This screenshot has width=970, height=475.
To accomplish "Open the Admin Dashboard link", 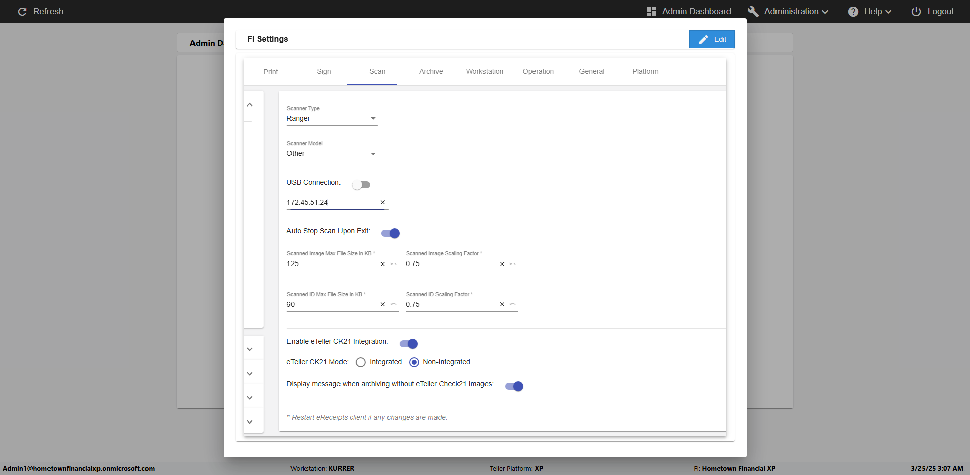I will [x=689, y=11].
